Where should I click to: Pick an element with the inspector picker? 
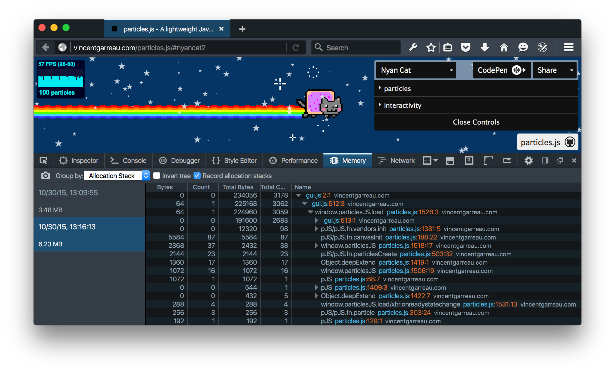tap(43, 160)
